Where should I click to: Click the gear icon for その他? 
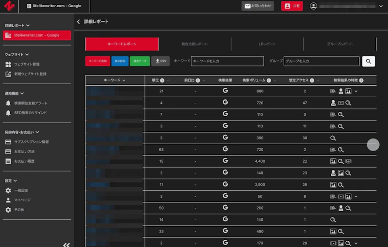tap(8, 210)
